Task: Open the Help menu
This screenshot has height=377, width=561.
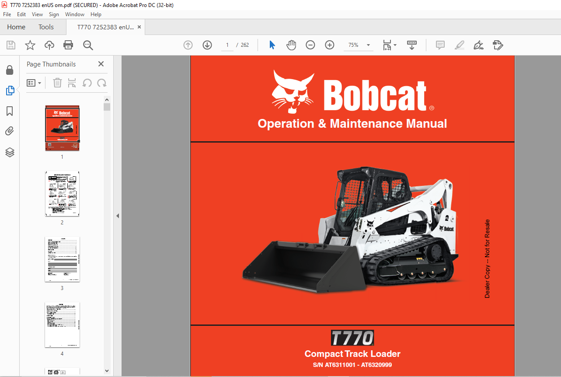Action: (x=96, y=14)
